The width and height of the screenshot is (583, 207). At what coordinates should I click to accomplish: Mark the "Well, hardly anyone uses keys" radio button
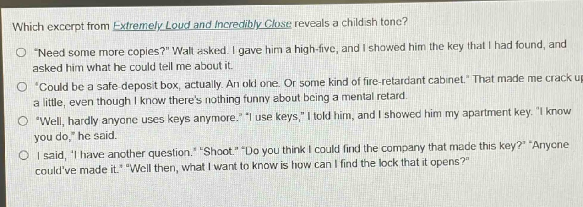tap(23, 121)
